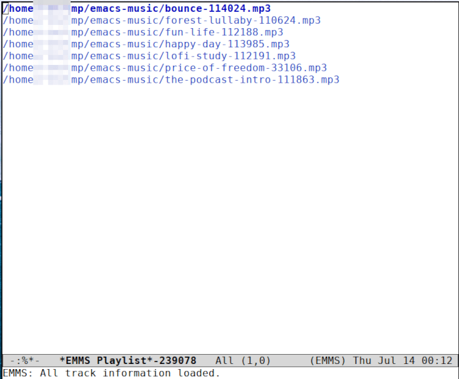
Task: Click the *EMMS Playlist*-239078 buffer name
Action: point(128,361)
